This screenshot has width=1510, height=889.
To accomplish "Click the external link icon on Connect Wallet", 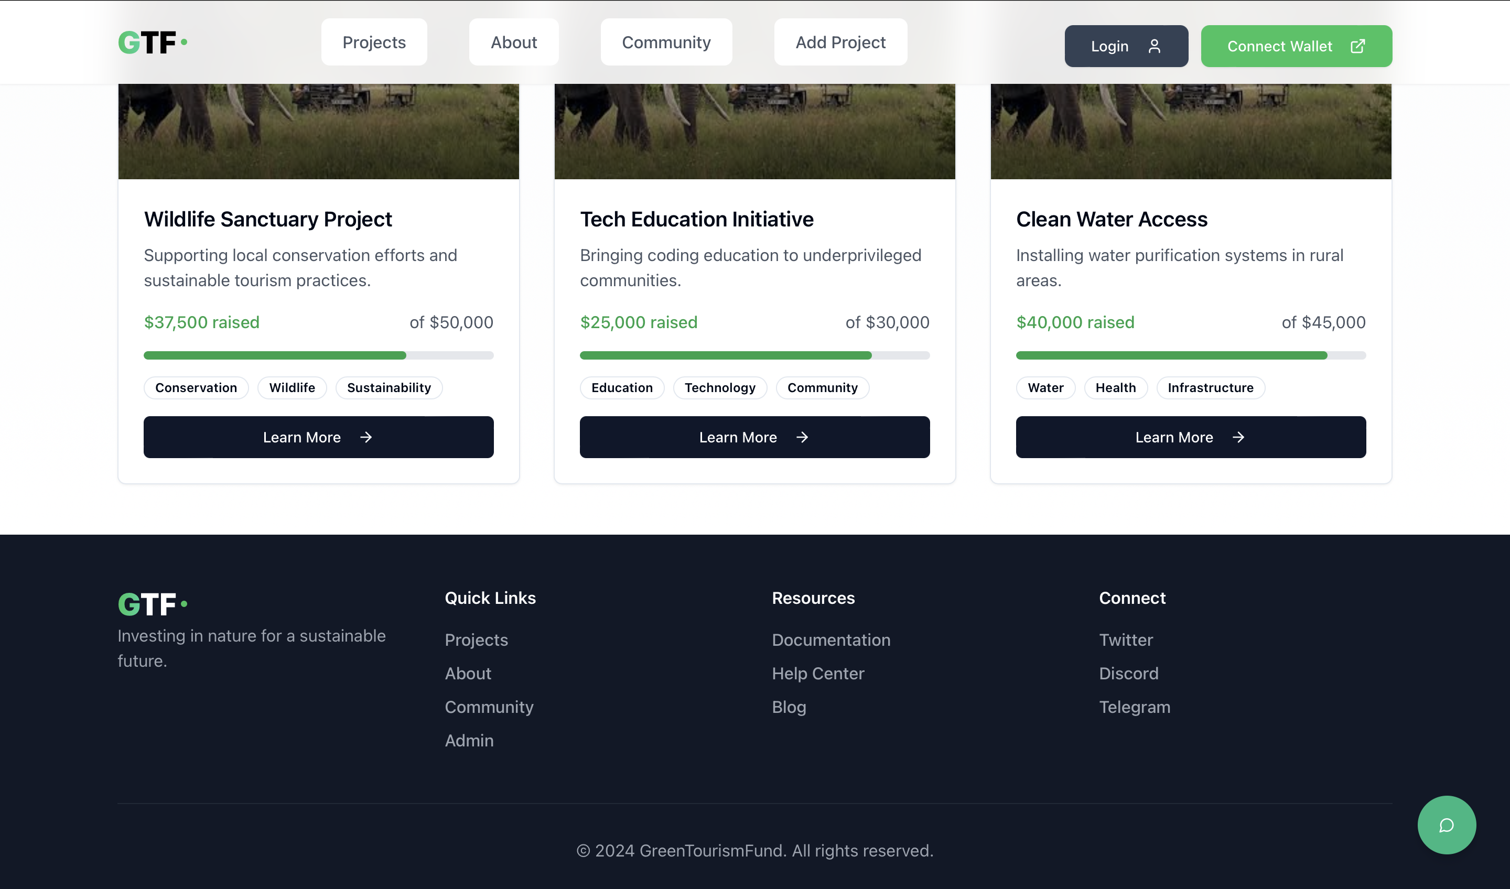I will click(x=1358, y=46).
